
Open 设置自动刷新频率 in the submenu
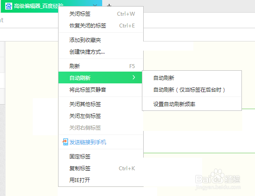pos(192,104)
